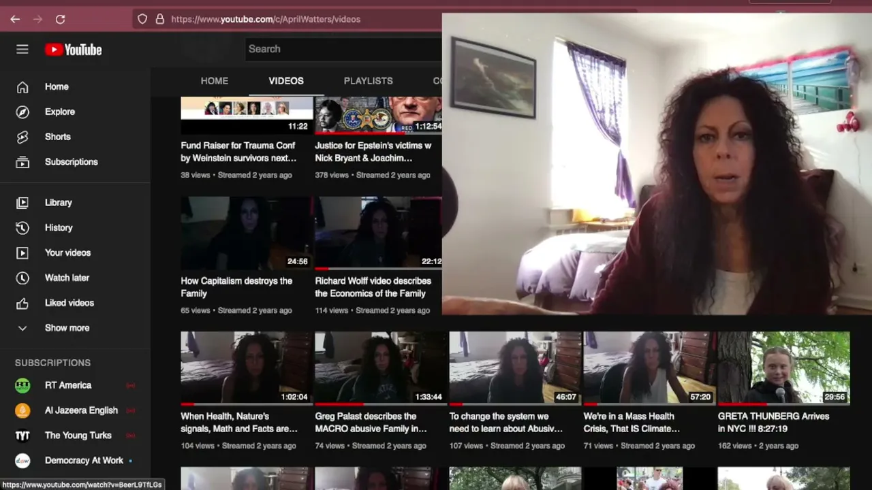Open the 1:02:04 video thumbnail

[247, 368]
